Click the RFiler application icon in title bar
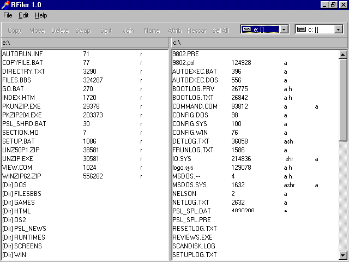Screen dimensions: 349x262 pyautogui.click(x=5, y=4)
